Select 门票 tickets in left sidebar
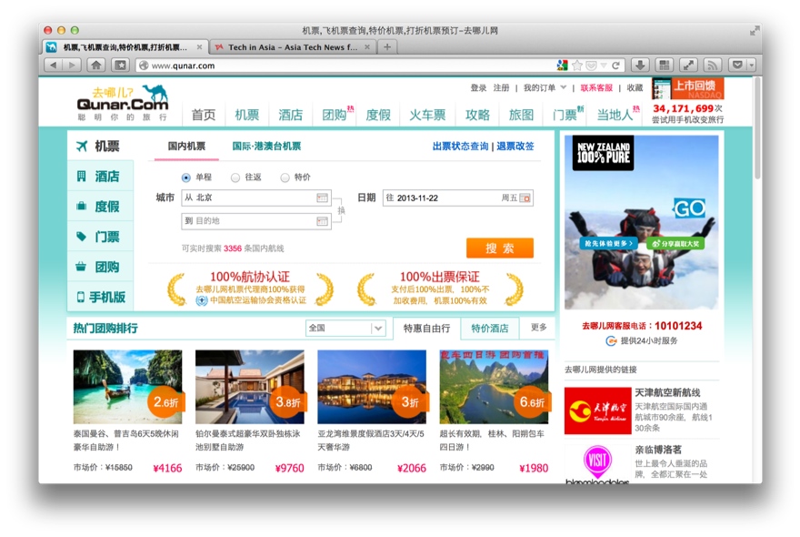The height and width of the screenshot is (537, 800). tap(101, 237)
